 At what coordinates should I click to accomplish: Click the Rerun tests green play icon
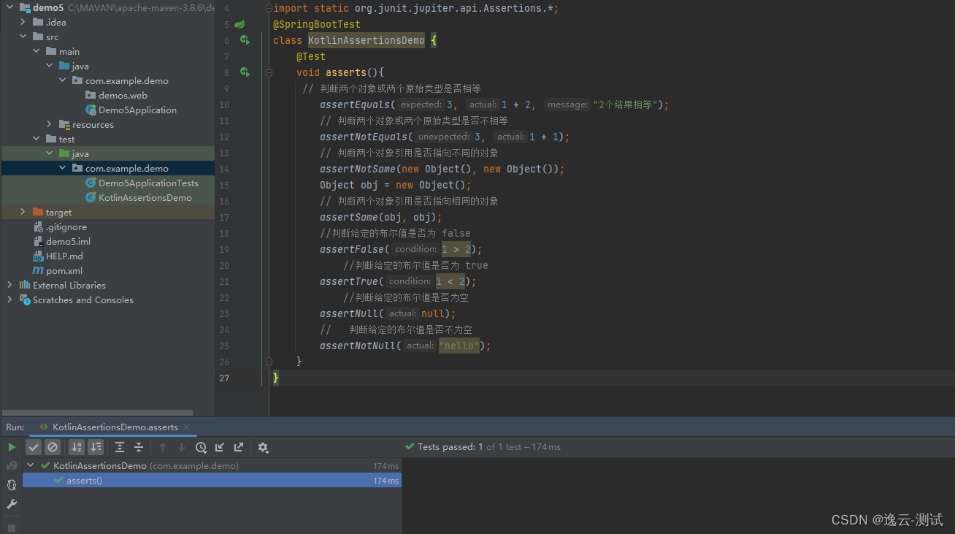(x=11, y=446)
